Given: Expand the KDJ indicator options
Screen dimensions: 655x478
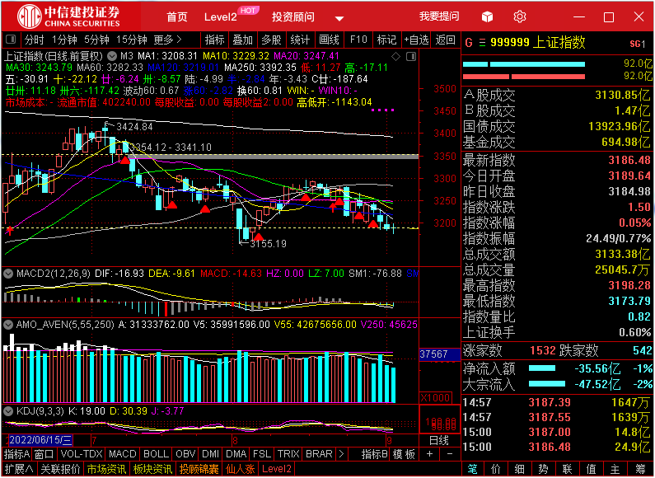Looking at the screenshot, I should point(9,410).
